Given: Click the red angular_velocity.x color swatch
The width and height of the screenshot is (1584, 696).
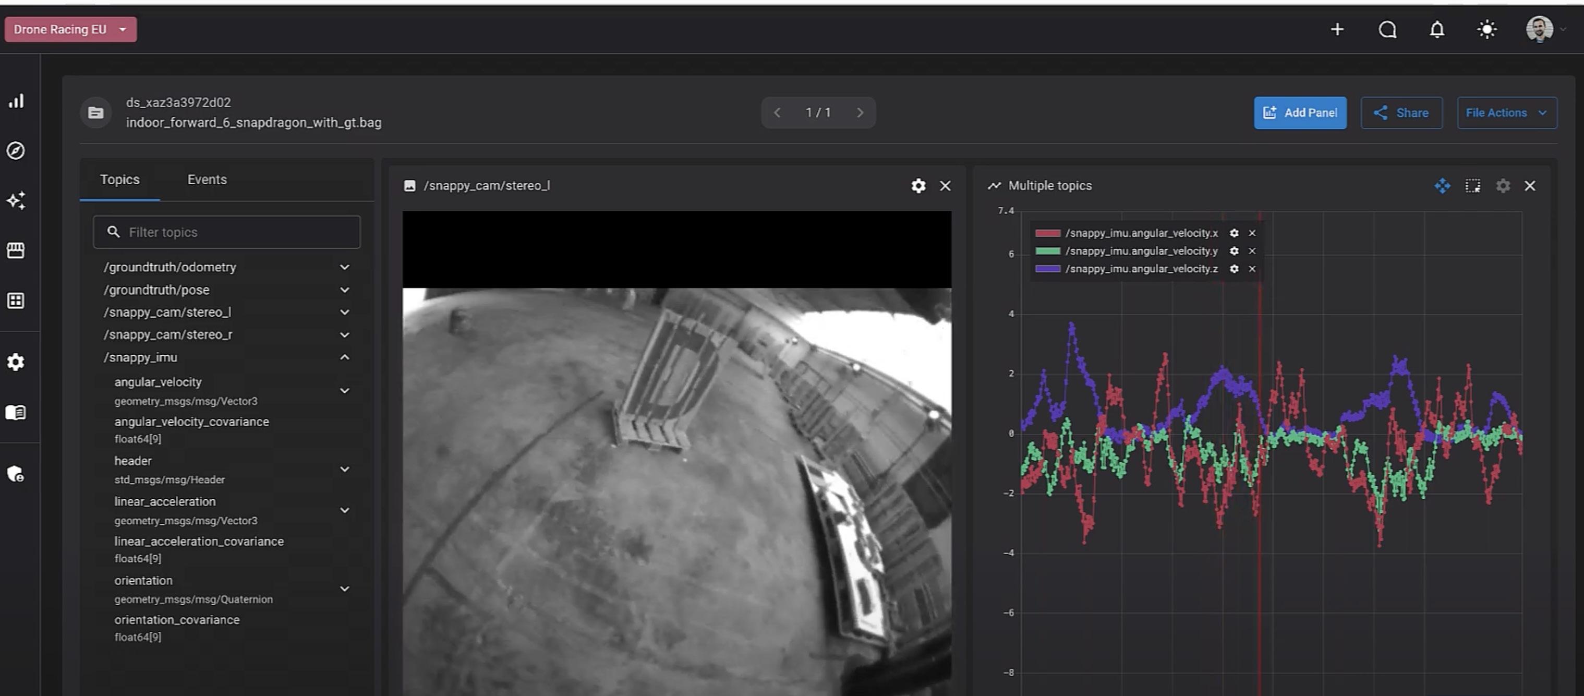Looking at the screenshot, I should coord(1047,233).
